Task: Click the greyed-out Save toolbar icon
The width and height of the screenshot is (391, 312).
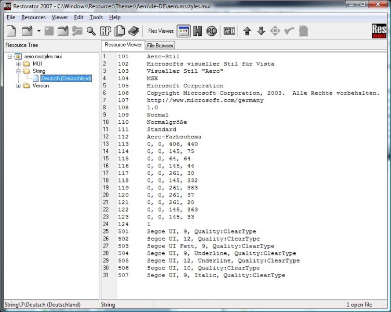Action: pos(49,31)
